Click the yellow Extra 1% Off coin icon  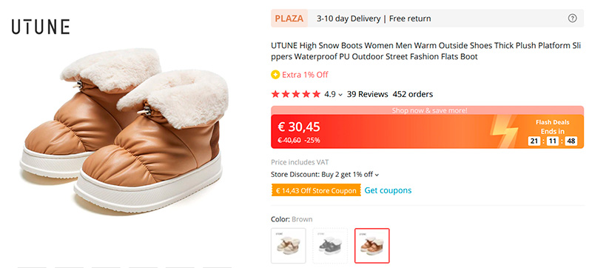tap(275, 75)
